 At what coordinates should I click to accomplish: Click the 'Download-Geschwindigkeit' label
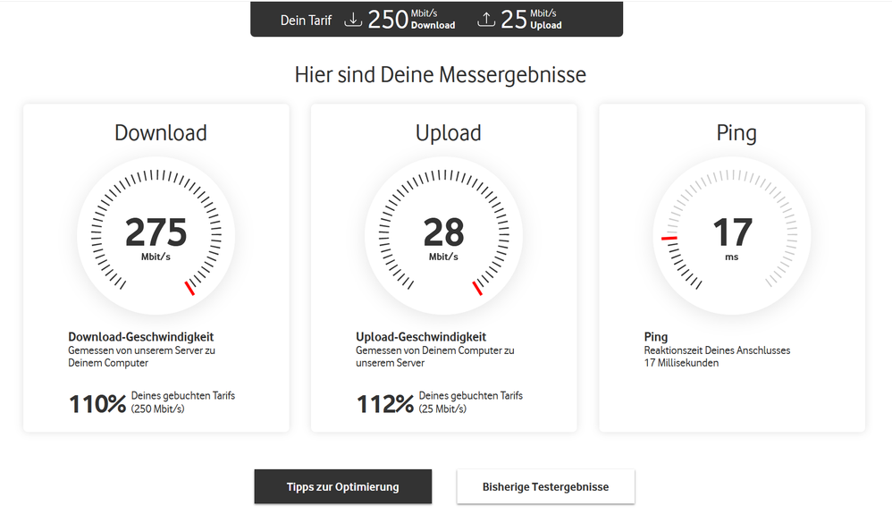[x=141, y=337]
